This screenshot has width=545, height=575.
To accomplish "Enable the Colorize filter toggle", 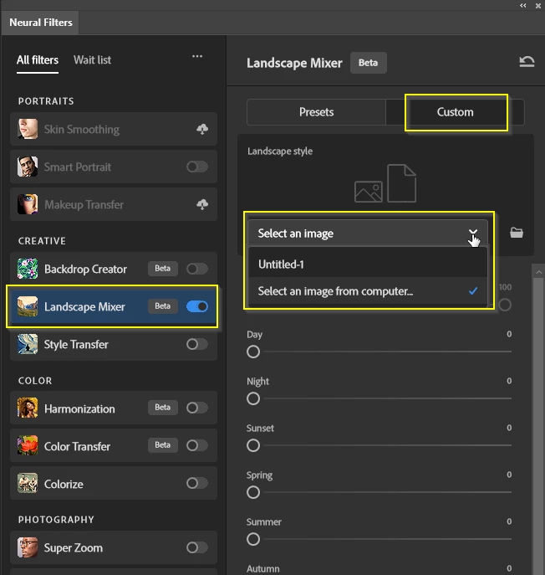I will tap(197, 483).
